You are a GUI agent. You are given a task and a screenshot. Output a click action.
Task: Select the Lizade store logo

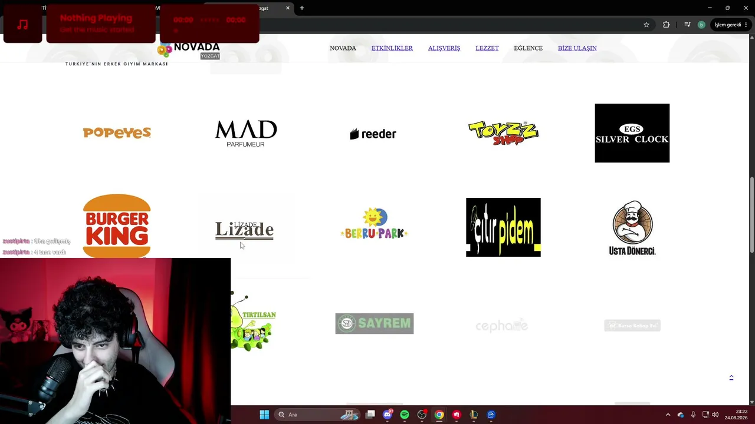(x=244, y=230)
